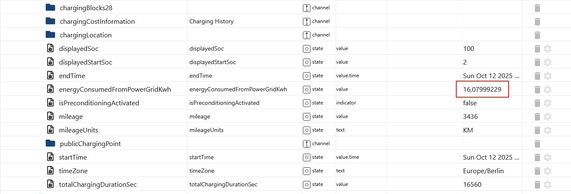Open settings gear for endTime state
Screen dimensions: 571x194
(548, 76)
